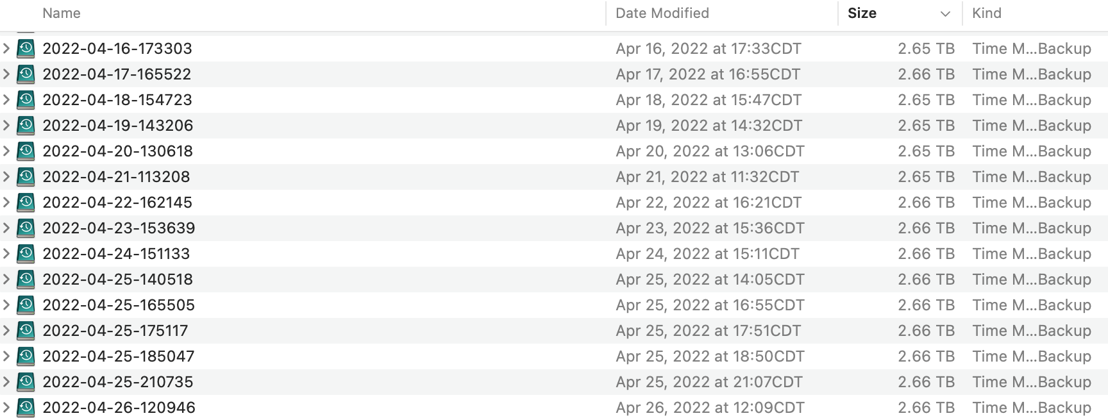Toggle Size sort direction chevron
Screen dimensions: 1108x418
[944, 14]
